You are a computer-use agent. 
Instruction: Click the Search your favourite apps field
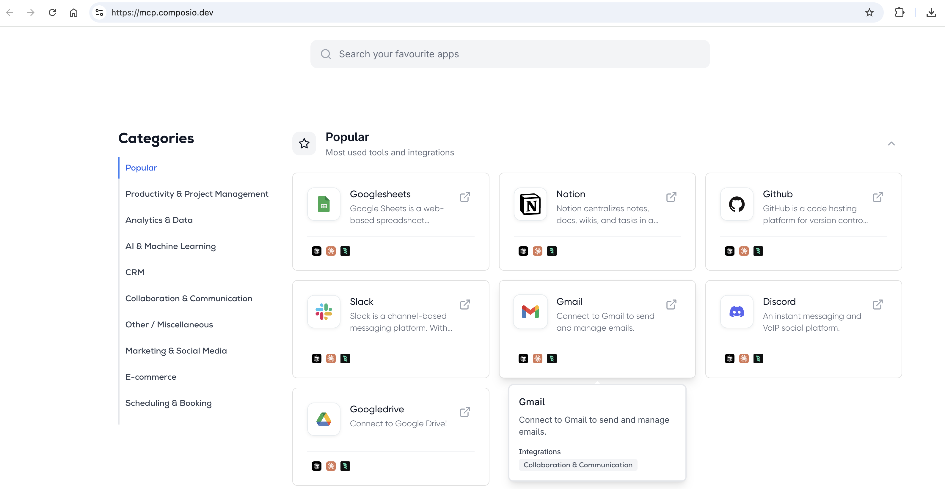click(x=510, y=54)
